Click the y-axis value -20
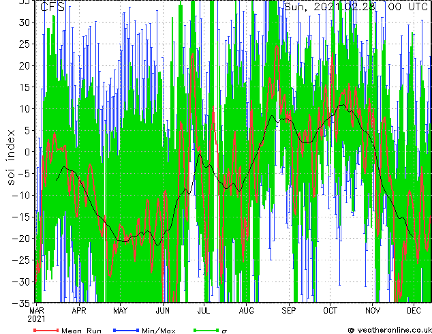This screenshot has height=334, width=432. [22, 239]
